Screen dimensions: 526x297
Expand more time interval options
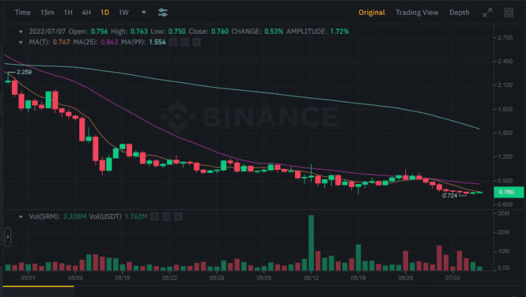tap(144, 13)
